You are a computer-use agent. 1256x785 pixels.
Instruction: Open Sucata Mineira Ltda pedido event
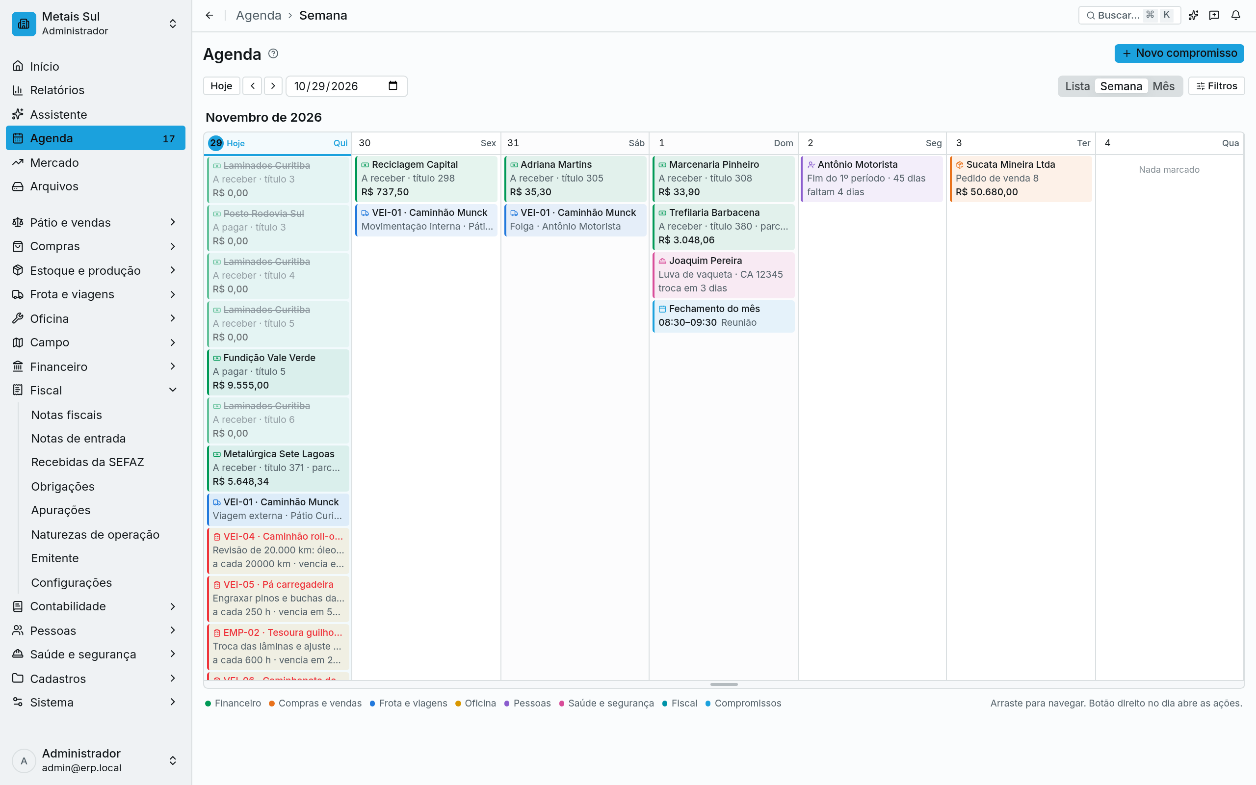(1020, 178)
